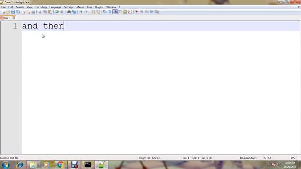Click 'Ln : 1' in the status bar
The width and height of the screenshot is (301, 169).
click(186, 158)
